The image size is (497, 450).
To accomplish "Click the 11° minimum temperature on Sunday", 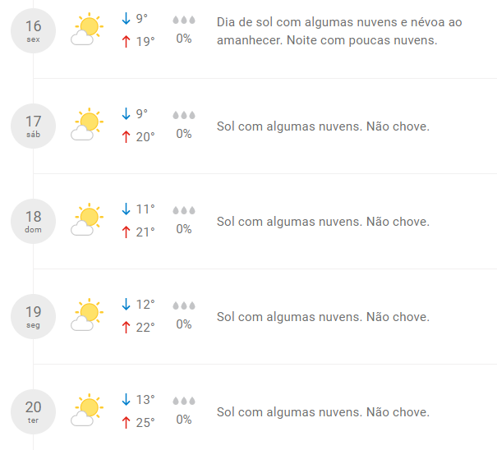I will tap(145, 209).
